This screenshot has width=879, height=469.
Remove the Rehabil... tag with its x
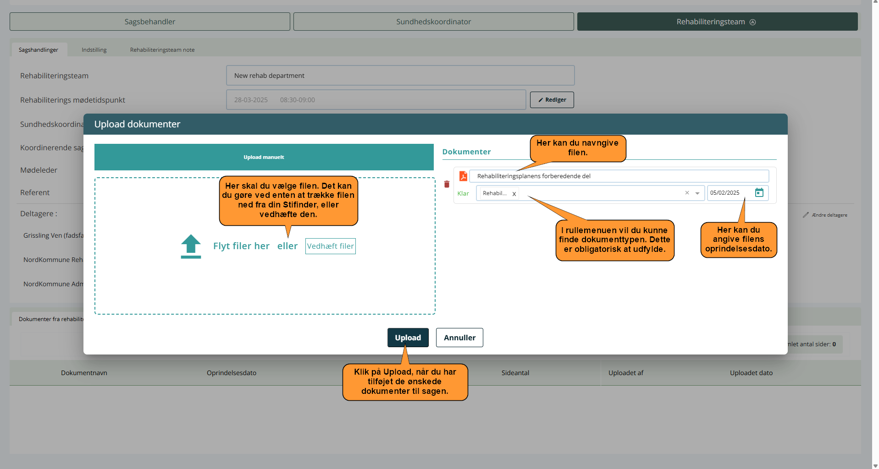point(514,194)
